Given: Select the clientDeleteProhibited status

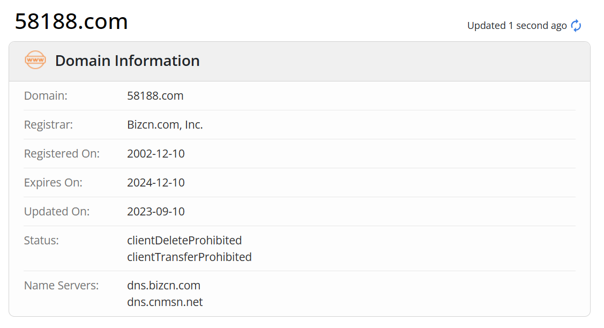Looking at the screenshot, I should [x=184, y=240].
